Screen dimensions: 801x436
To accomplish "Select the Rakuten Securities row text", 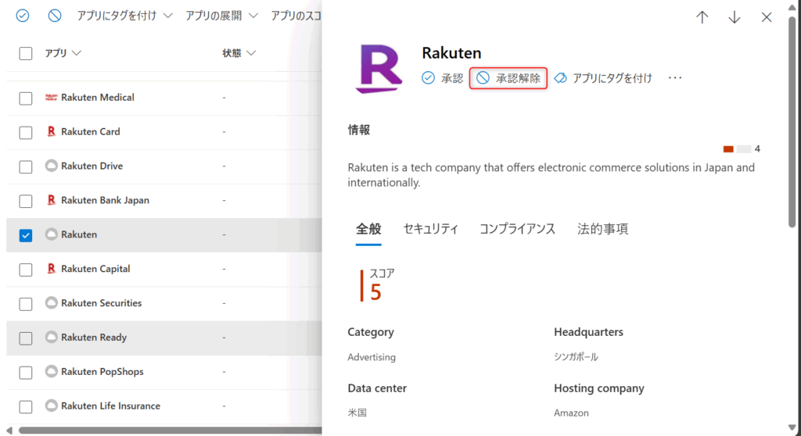I will (x=101, y=302).
